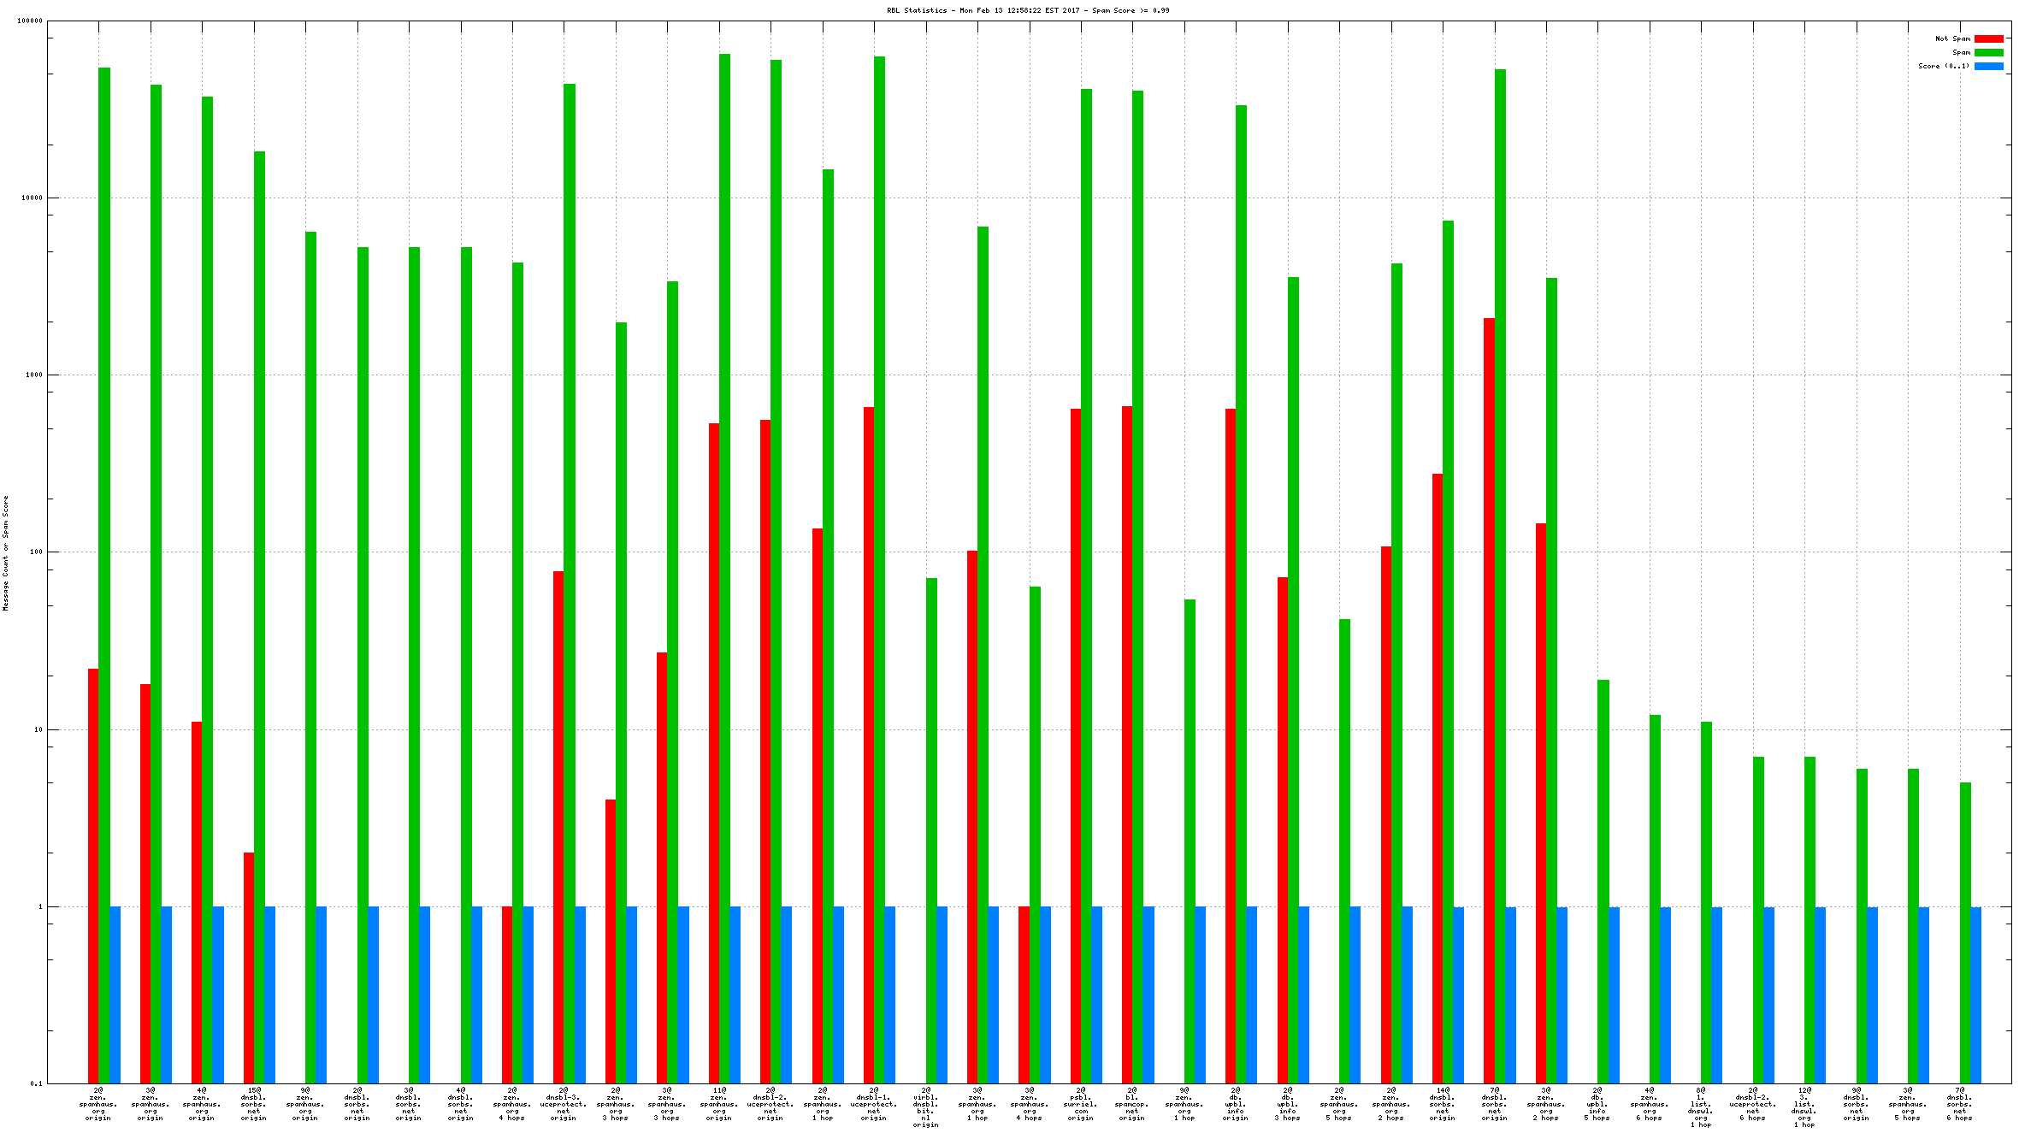Select the 14@ dnsbl.sorbs.net origin label
Screen dimensions: 2025x1139
coord(1443,1104)
